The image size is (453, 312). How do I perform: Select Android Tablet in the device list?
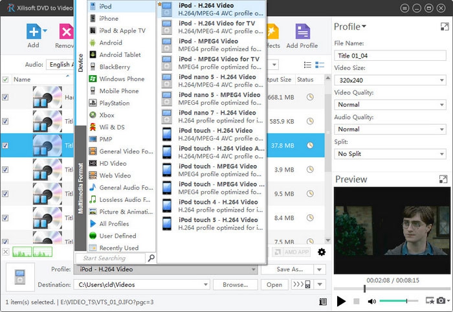point(120,55)
